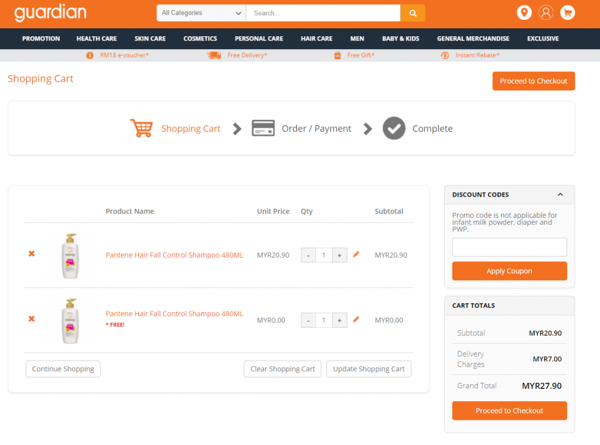Increase quantity of first shampoo item

click(339, 255)
